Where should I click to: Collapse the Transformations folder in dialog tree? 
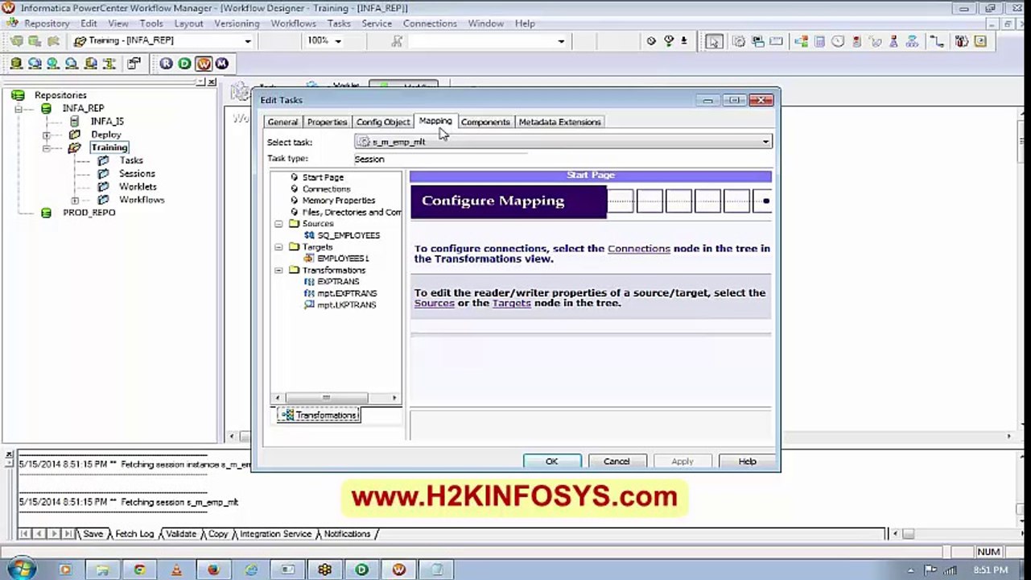(x=278, y=271)
